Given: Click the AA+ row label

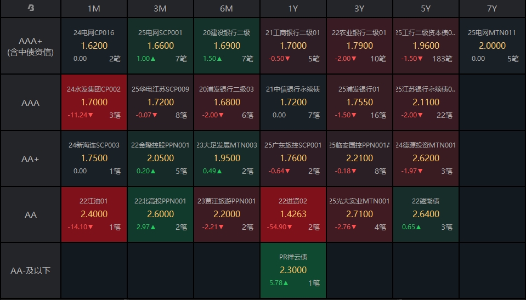Looking at the screenshot, I should coord(31,159).
